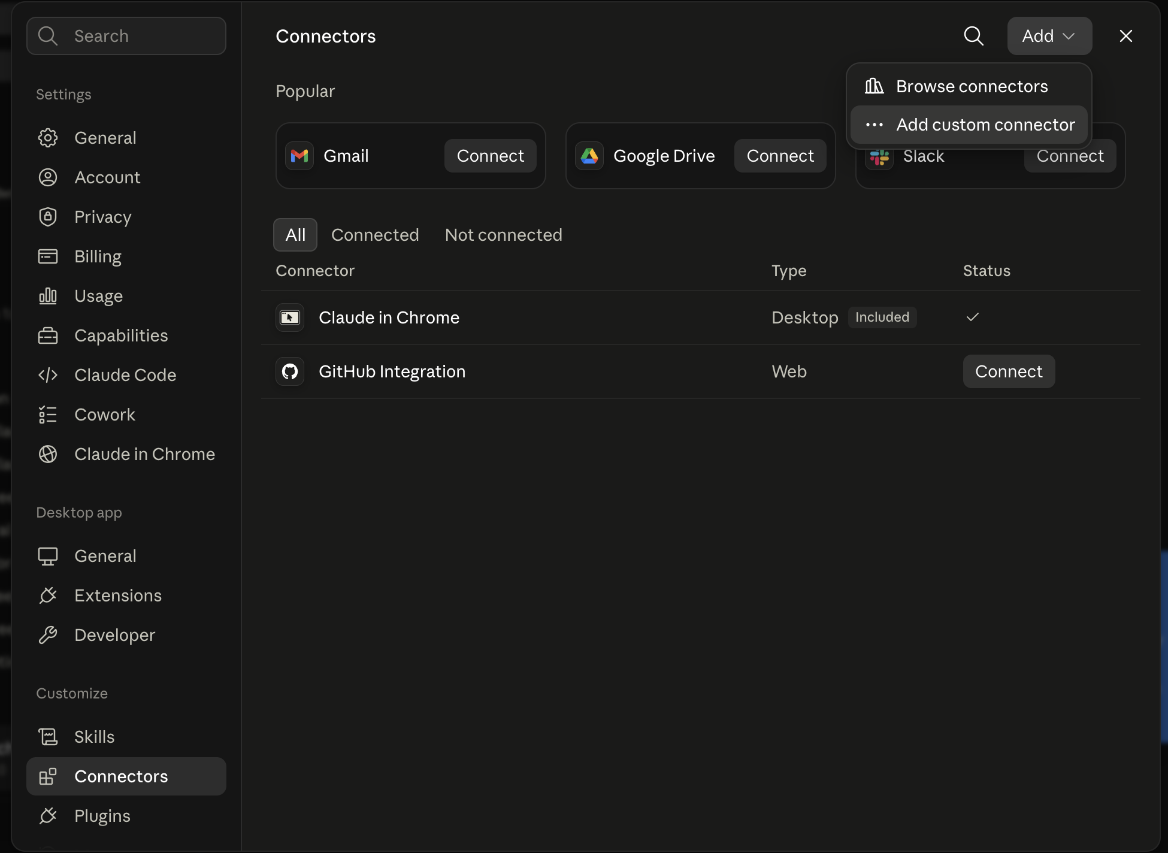This screenshot has height=853, width=1168.
Task: Click the GitHub logo icon
Action: click(290, 371)
